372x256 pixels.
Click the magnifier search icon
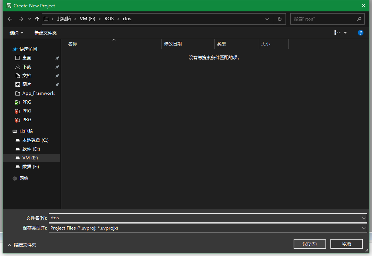tap(359, 19)
